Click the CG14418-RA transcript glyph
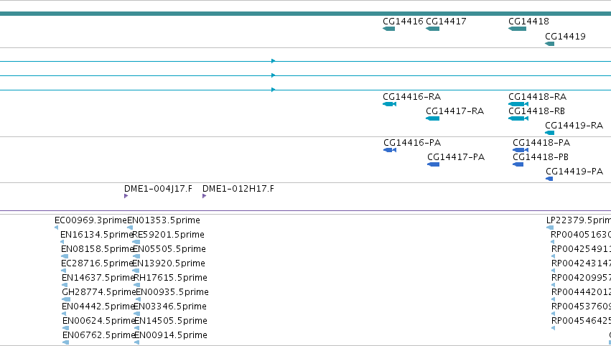This screenshot has height=346, width=611. [x=518, y=104]
